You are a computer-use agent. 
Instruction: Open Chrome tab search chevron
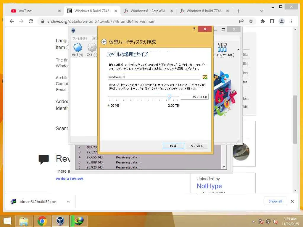point(262,11)
